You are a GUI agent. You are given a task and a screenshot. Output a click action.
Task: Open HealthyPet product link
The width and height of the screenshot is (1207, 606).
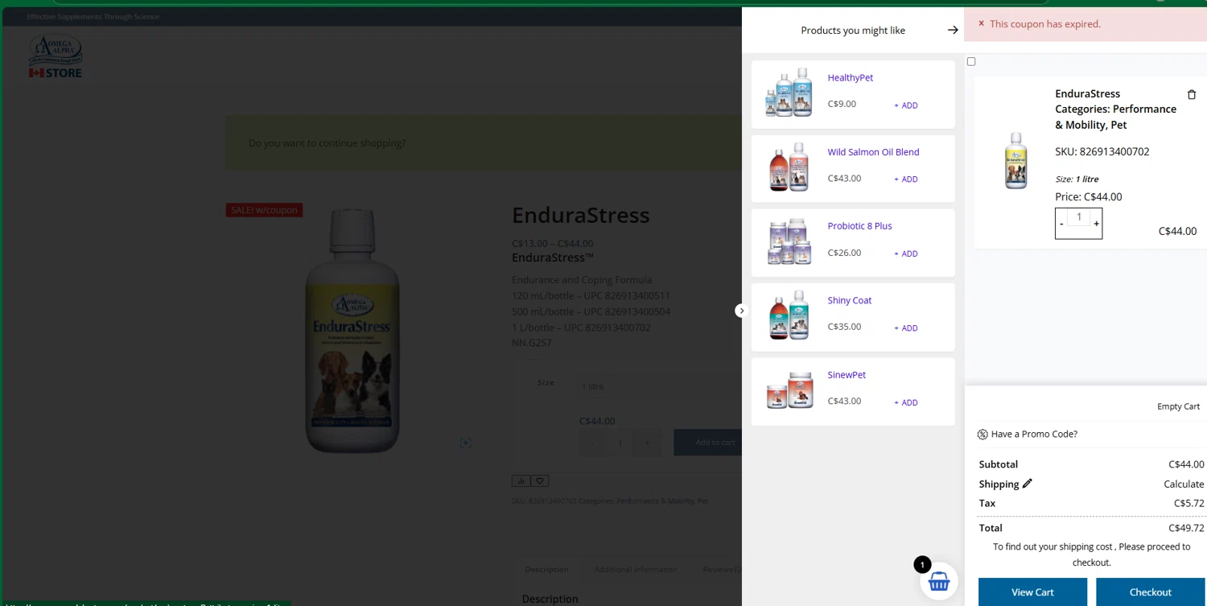click(851, 78)
